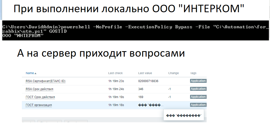
Task: Click the tooltip showing the garbled full value
Action: [184, 116]
